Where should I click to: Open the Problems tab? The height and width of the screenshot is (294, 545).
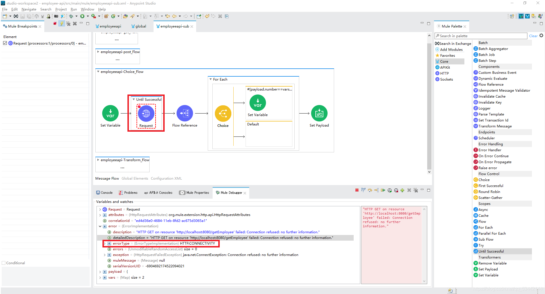point(128,192)
